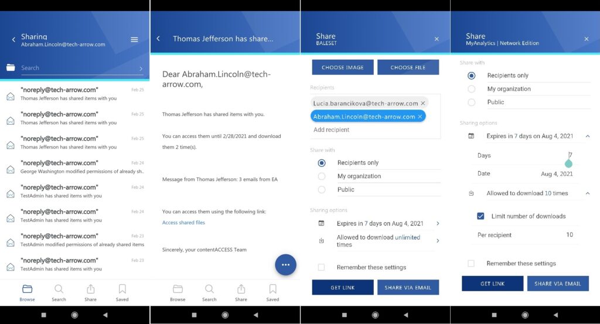
Task: Tap the floating three-dots action button
Action: (x=285, y=264)
